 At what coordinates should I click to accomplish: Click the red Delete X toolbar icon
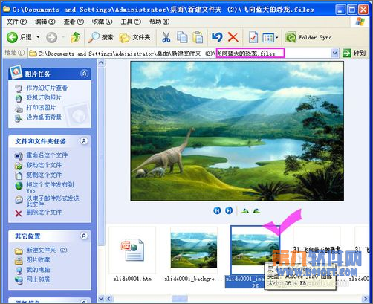click(233, 37)
